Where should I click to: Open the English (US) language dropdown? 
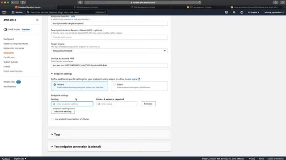tap(20, 159)
